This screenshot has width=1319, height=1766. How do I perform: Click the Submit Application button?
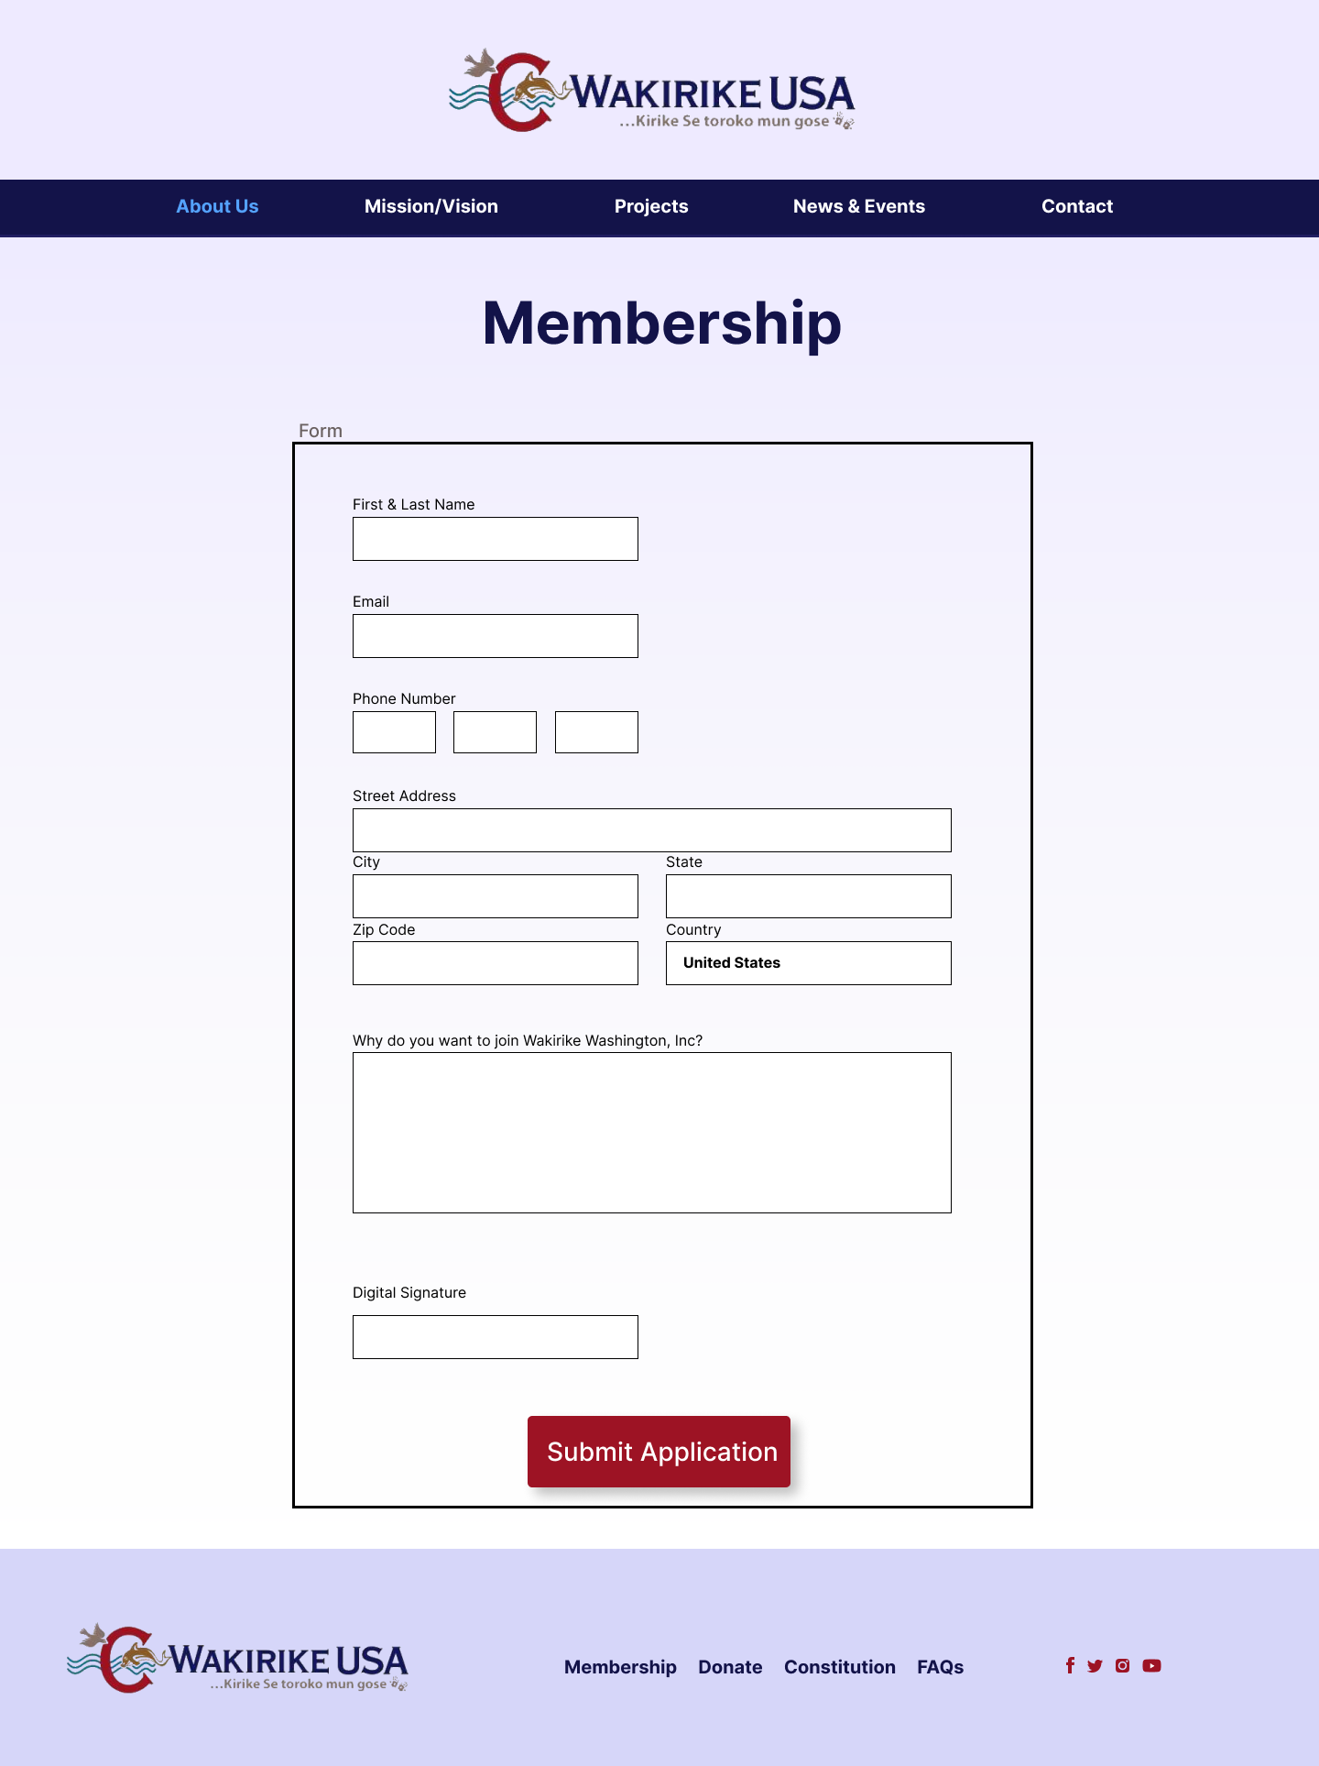659,1452
